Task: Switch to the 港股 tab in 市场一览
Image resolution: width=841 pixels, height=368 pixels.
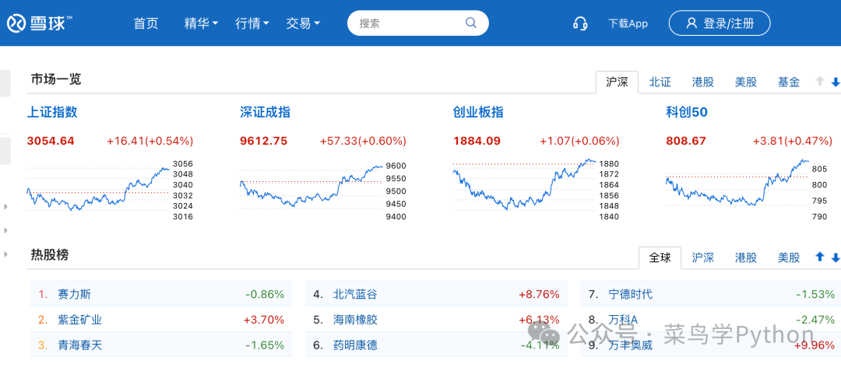Action: pyautogui.click(x=702, y=82)
